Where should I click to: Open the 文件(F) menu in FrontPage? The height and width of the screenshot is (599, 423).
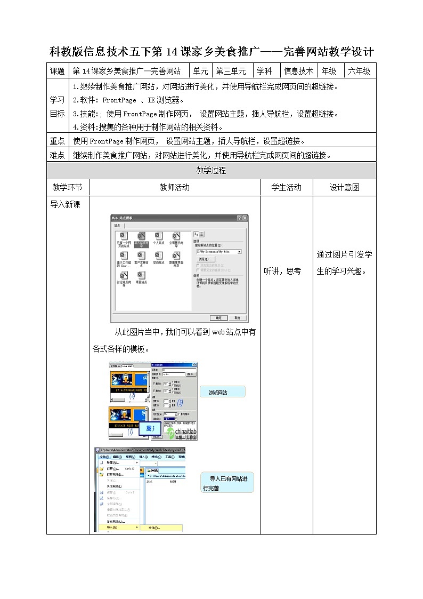pyautogui.click(x=104, y=457)
